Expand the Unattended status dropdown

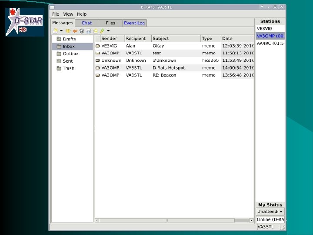[281, 212]
